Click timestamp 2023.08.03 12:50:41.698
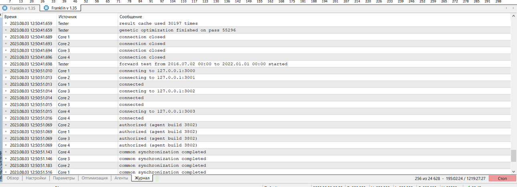The image size is (517, 187). click(31, 64)
